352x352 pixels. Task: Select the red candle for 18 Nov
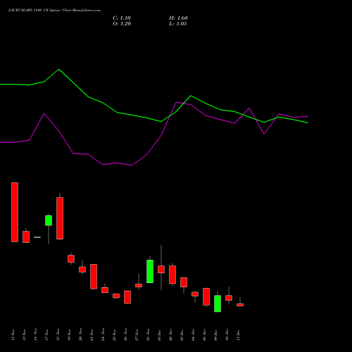[60, 218]
